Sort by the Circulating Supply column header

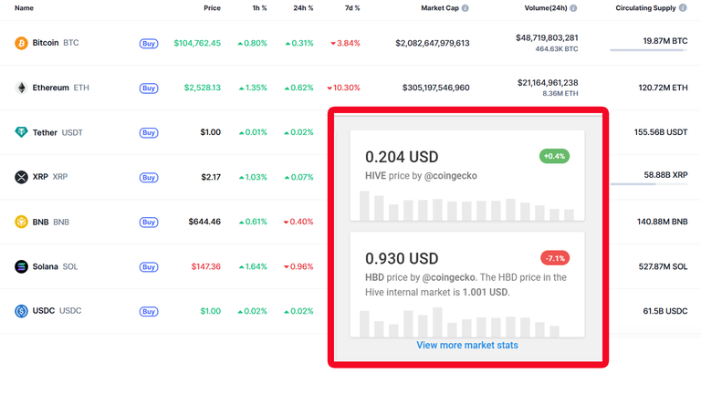[645, 8]
